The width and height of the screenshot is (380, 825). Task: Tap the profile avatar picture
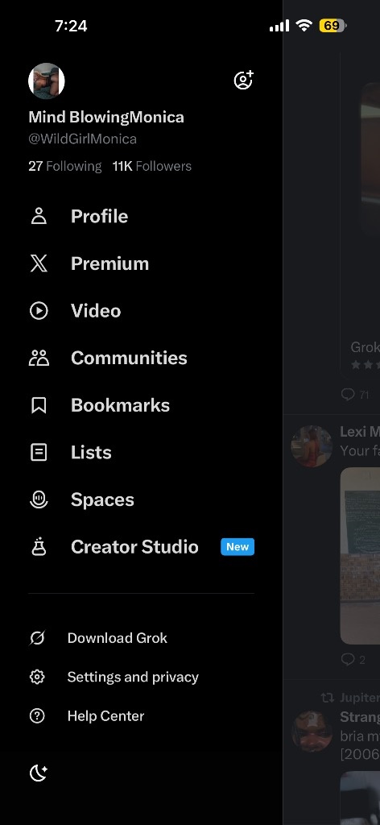click(46, 81)
